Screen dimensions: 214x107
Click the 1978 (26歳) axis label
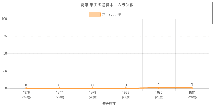point(93,95)
